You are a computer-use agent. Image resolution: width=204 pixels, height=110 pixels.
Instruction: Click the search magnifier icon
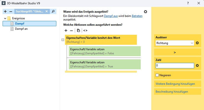tap(53, 12)
